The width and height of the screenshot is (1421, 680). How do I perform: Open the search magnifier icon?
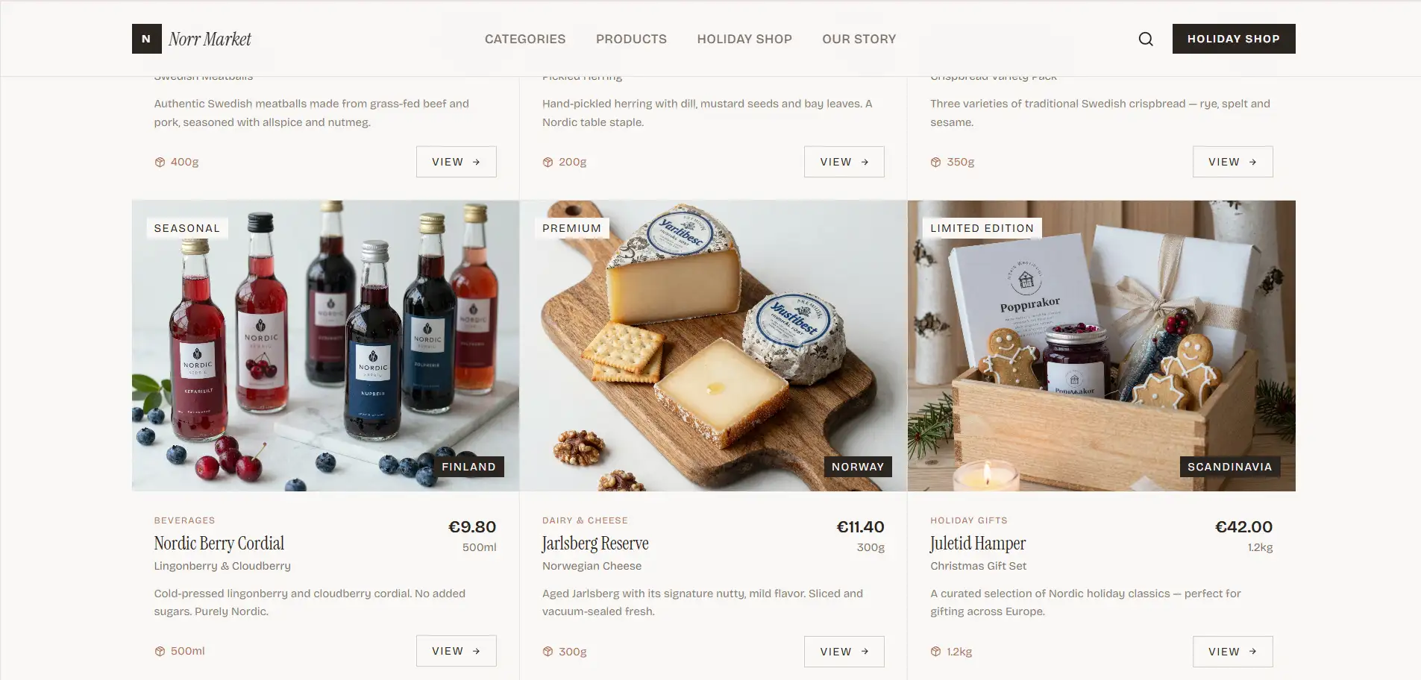tap(1146, 39)
